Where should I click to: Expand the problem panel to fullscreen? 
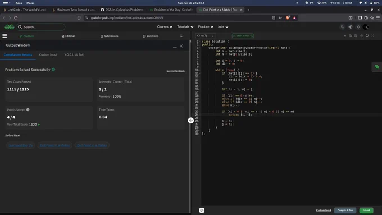(181, 36)
